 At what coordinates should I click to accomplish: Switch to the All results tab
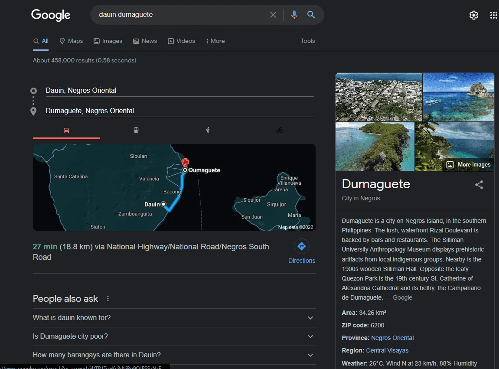41,41
